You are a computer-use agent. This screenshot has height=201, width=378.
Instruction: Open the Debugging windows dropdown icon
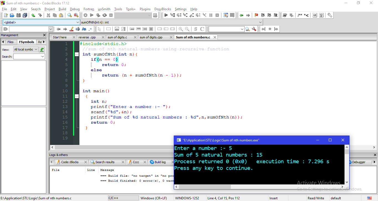pyautogui.click(x=226, y=15)
